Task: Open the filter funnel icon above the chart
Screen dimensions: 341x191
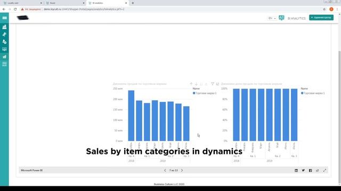Action: click(x=213, y=84)
